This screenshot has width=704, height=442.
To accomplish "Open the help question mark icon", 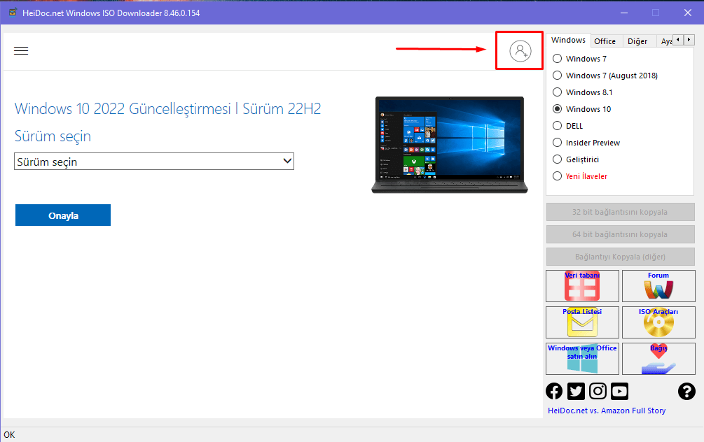I will pyautogui.click(x=686, y=392).
